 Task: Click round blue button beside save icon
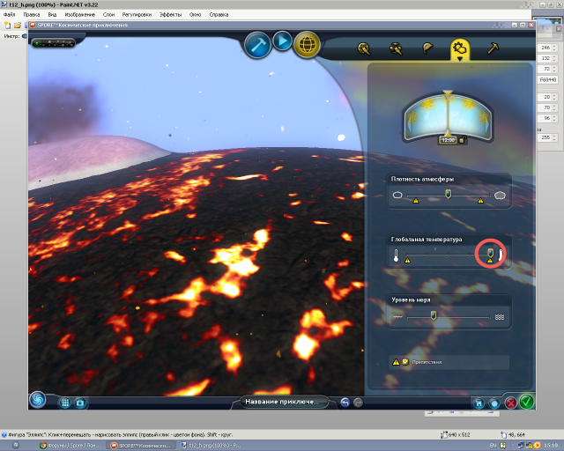[x=494, y=403]
